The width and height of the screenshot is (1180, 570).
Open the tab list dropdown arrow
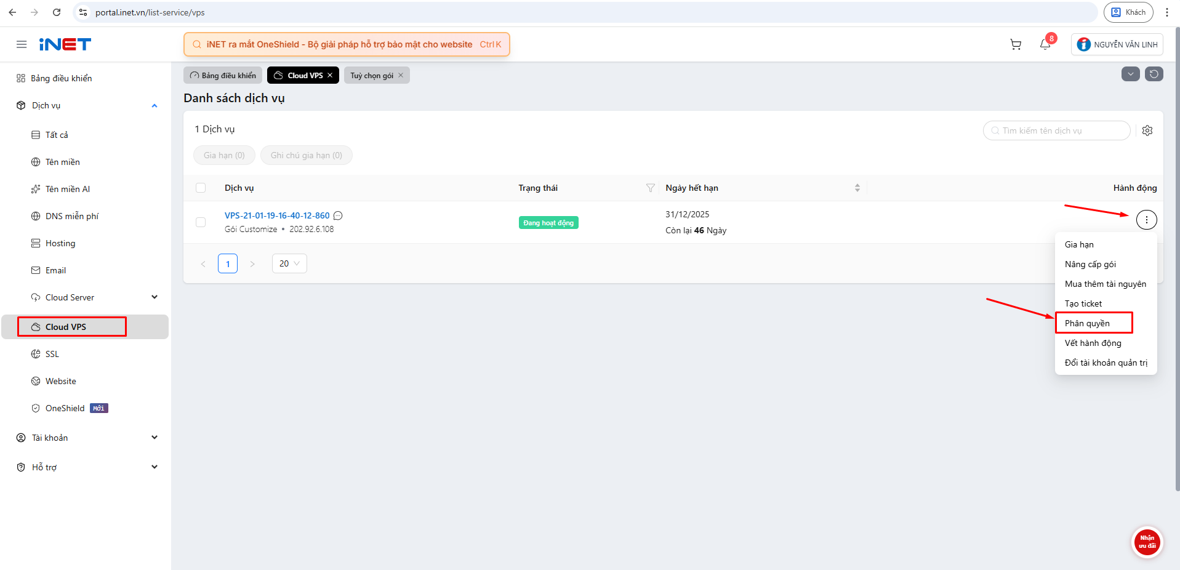1131,74
